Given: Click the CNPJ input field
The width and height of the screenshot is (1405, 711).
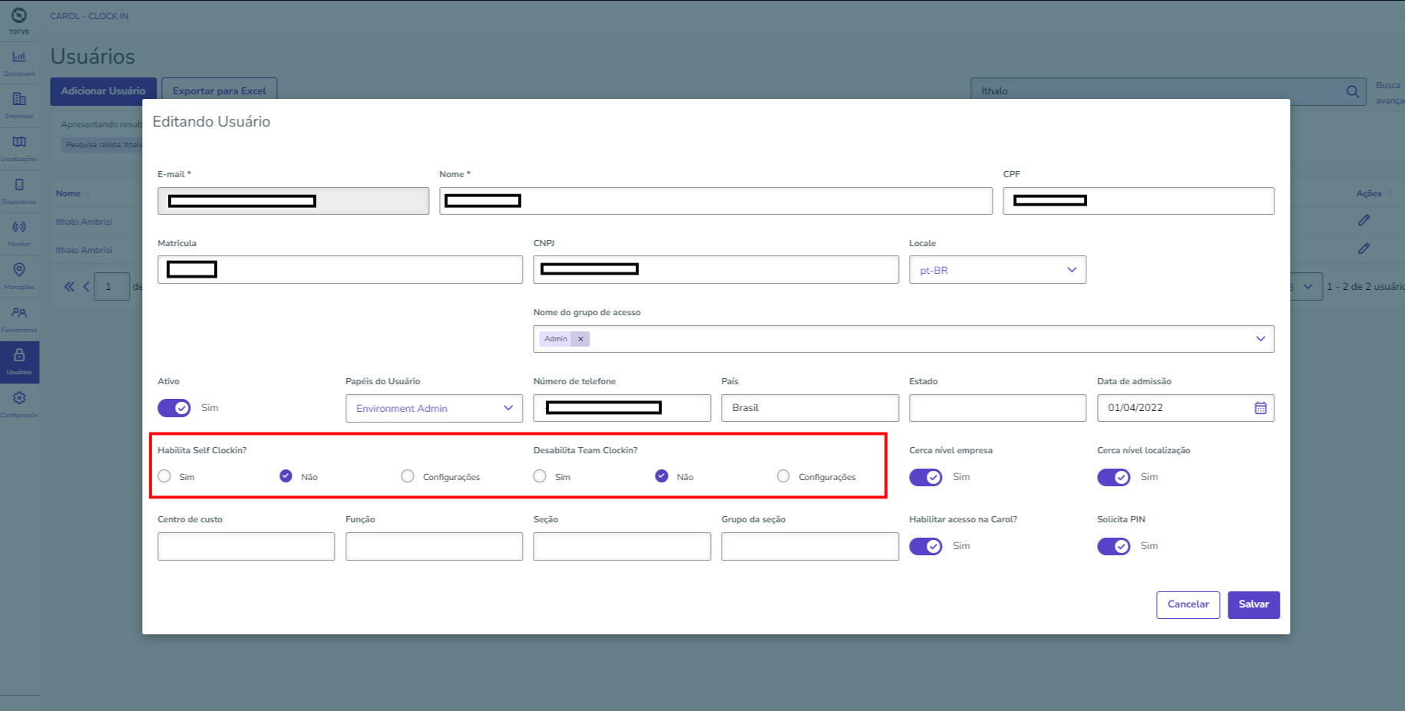Looking at the screenshot, I should pyautogui.click(x=716, y=270).
